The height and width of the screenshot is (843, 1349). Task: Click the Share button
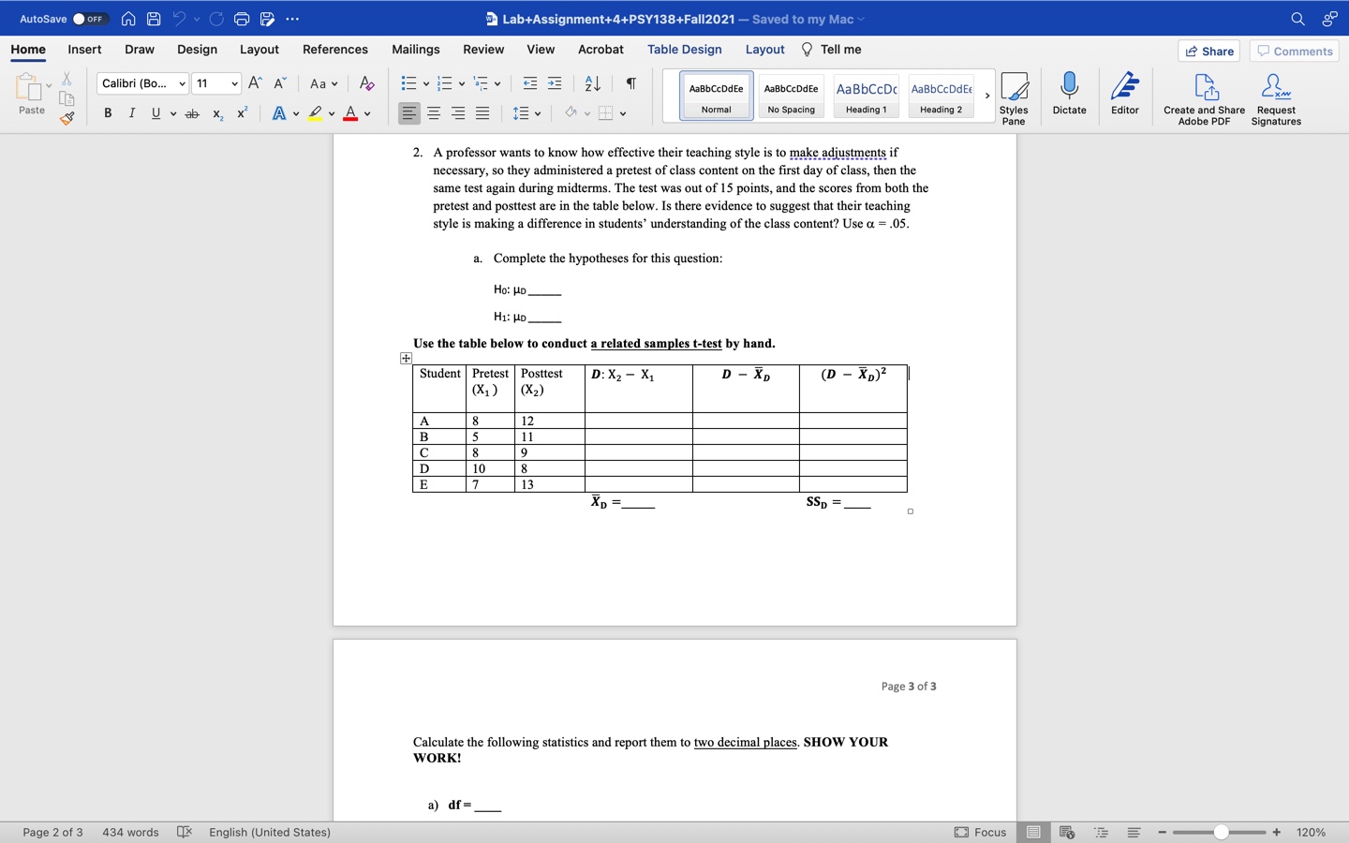[x=1208, y=51]
